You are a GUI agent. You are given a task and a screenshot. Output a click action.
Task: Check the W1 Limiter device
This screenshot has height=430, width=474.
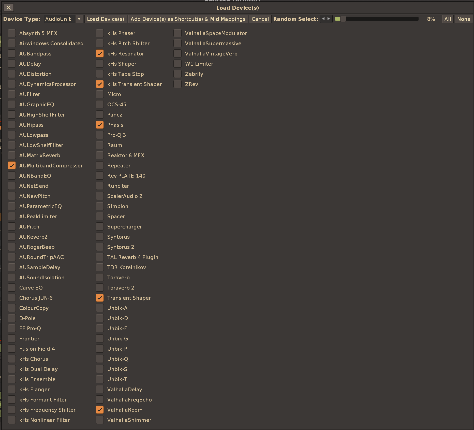pyautogui.click(x=177, y=64)
